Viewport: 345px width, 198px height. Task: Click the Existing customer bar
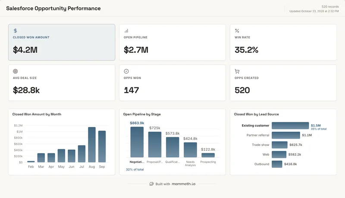(x=290, y=126)
